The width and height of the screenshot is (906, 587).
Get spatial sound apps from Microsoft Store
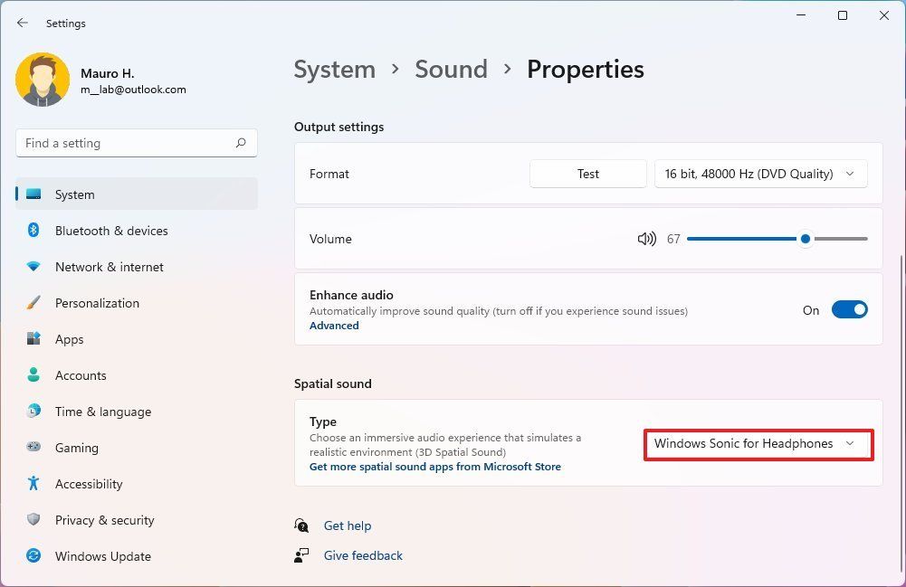(434, 466)
